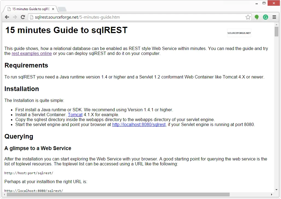The width and height of the screenshot is (281, 199).
Task: Click the bullet Copy the sqlrest directory
Action: point(115,120)
